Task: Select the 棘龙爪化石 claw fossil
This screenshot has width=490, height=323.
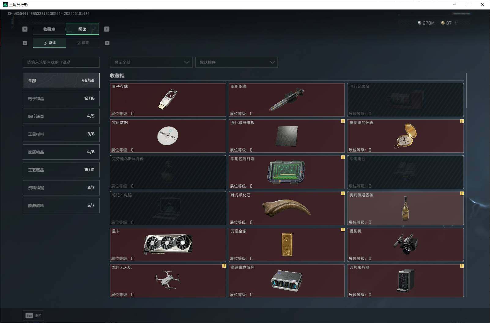Action: point(287,208)
